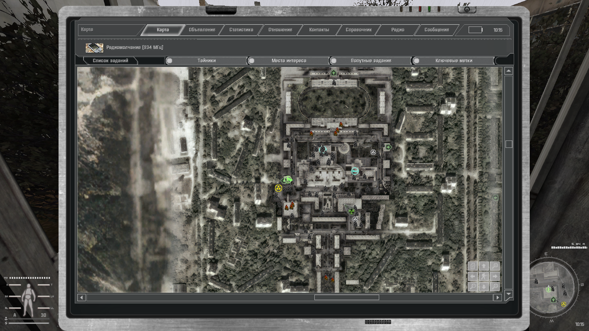This screenshot has height=331, width=589.
Task: Zoom out using the minus magnifier
Action: [x=473, y=286]
